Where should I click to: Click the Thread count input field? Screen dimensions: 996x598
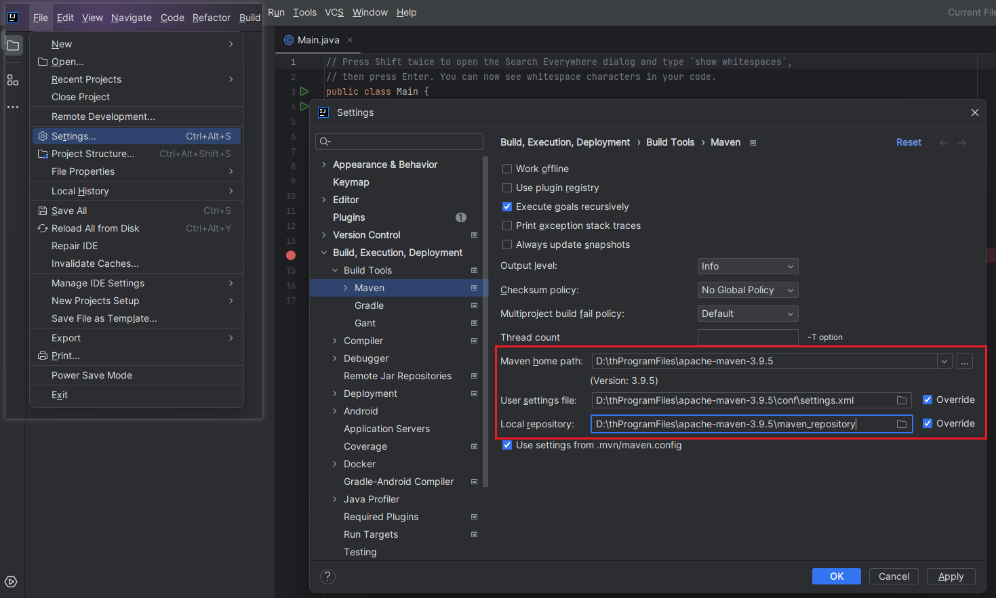[748, 337]
